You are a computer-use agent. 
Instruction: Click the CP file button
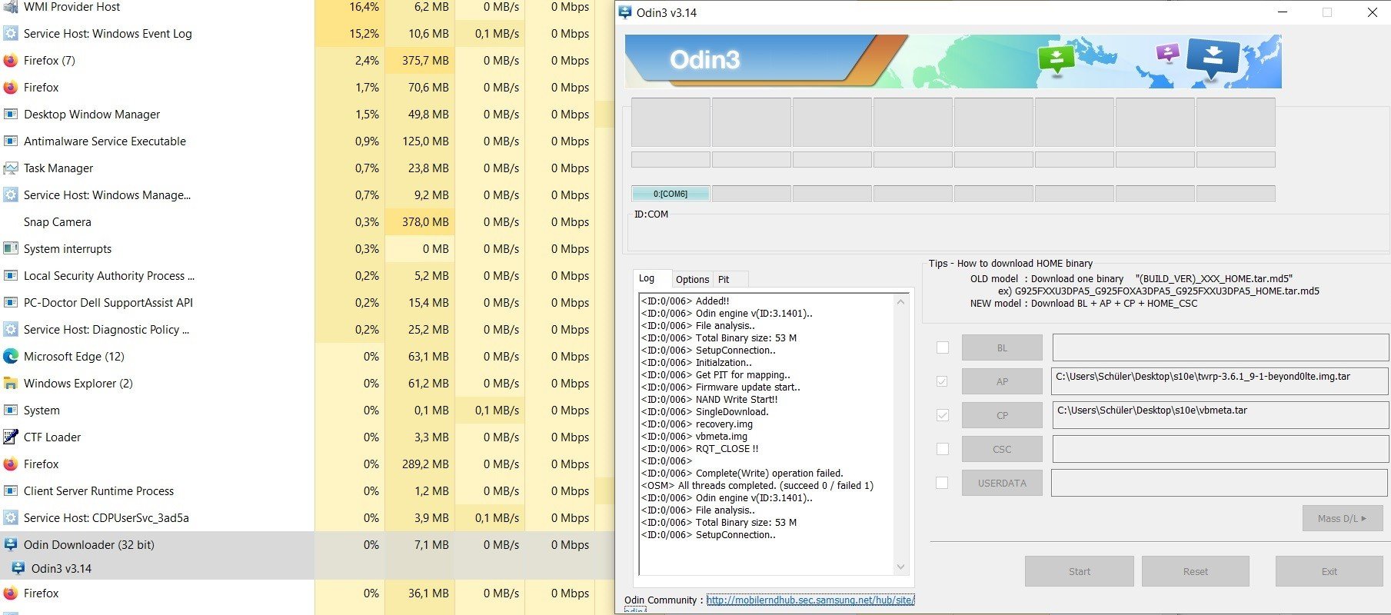[1002, 415]
